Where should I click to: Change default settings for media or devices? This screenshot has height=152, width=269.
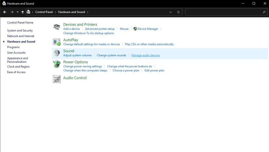[92, 44]
